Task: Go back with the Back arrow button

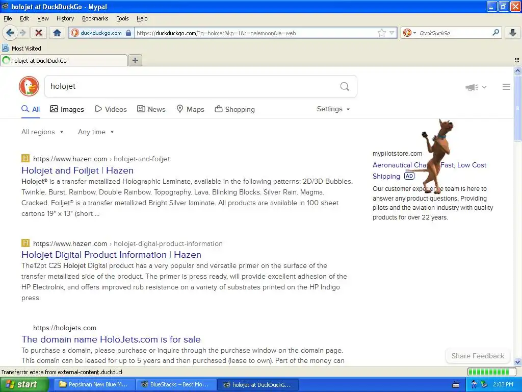Action: 9,33
